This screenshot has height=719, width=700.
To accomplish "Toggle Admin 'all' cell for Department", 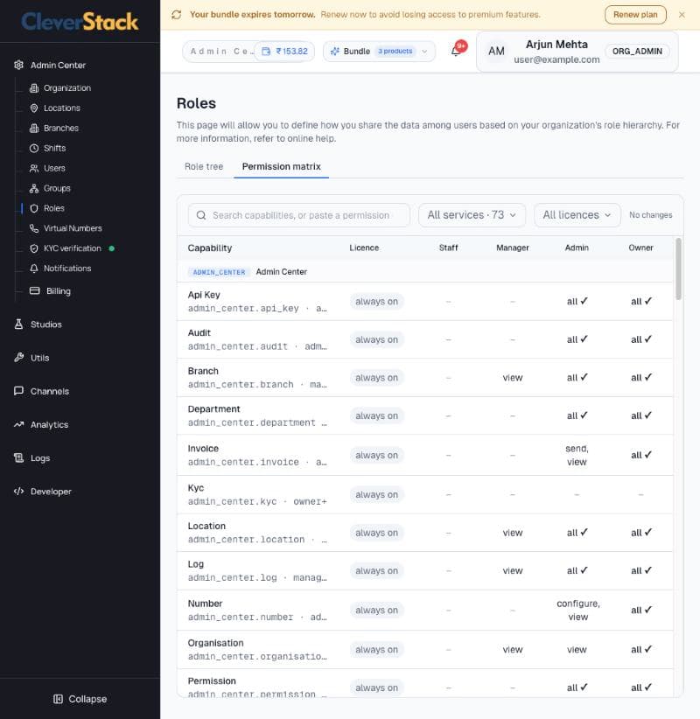I will (577, 415).
